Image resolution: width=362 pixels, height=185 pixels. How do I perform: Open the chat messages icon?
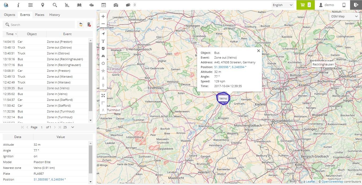[128, 5]
